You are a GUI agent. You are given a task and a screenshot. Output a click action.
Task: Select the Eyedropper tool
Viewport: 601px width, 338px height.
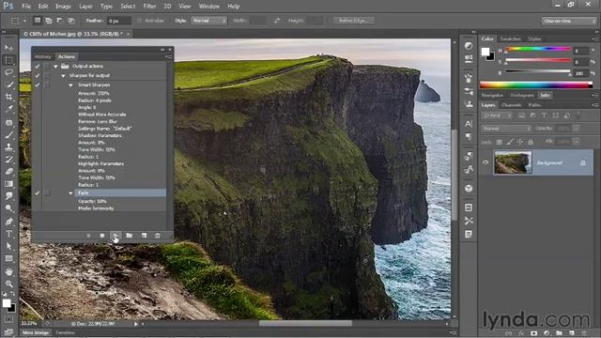[8, 109]
